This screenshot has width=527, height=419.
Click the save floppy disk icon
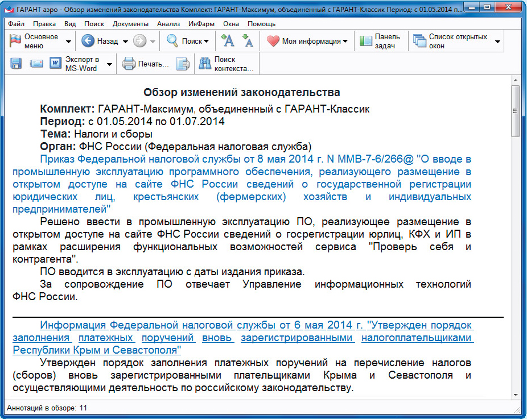coord(16,64)
